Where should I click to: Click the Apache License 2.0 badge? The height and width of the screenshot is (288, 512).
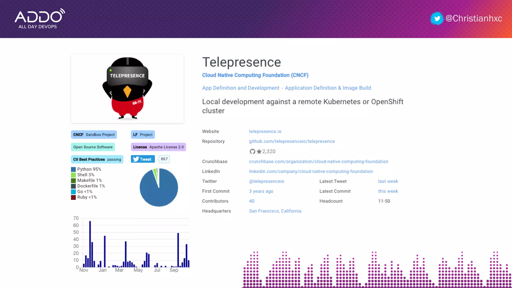click(158, 147)
